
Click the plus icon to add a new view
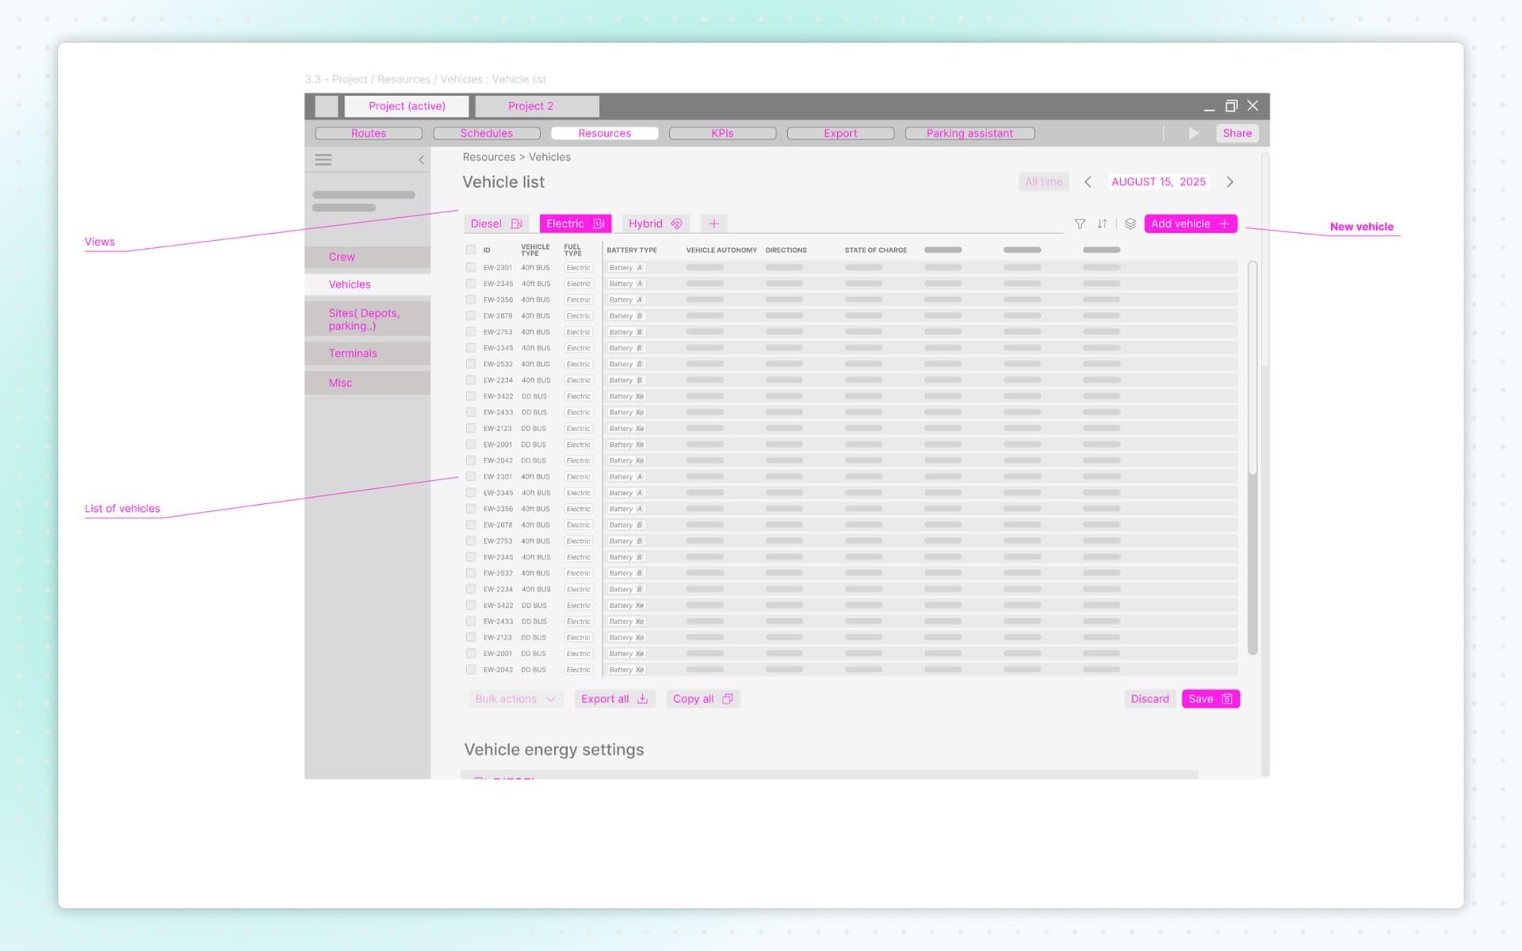click(x=713, y=223)
